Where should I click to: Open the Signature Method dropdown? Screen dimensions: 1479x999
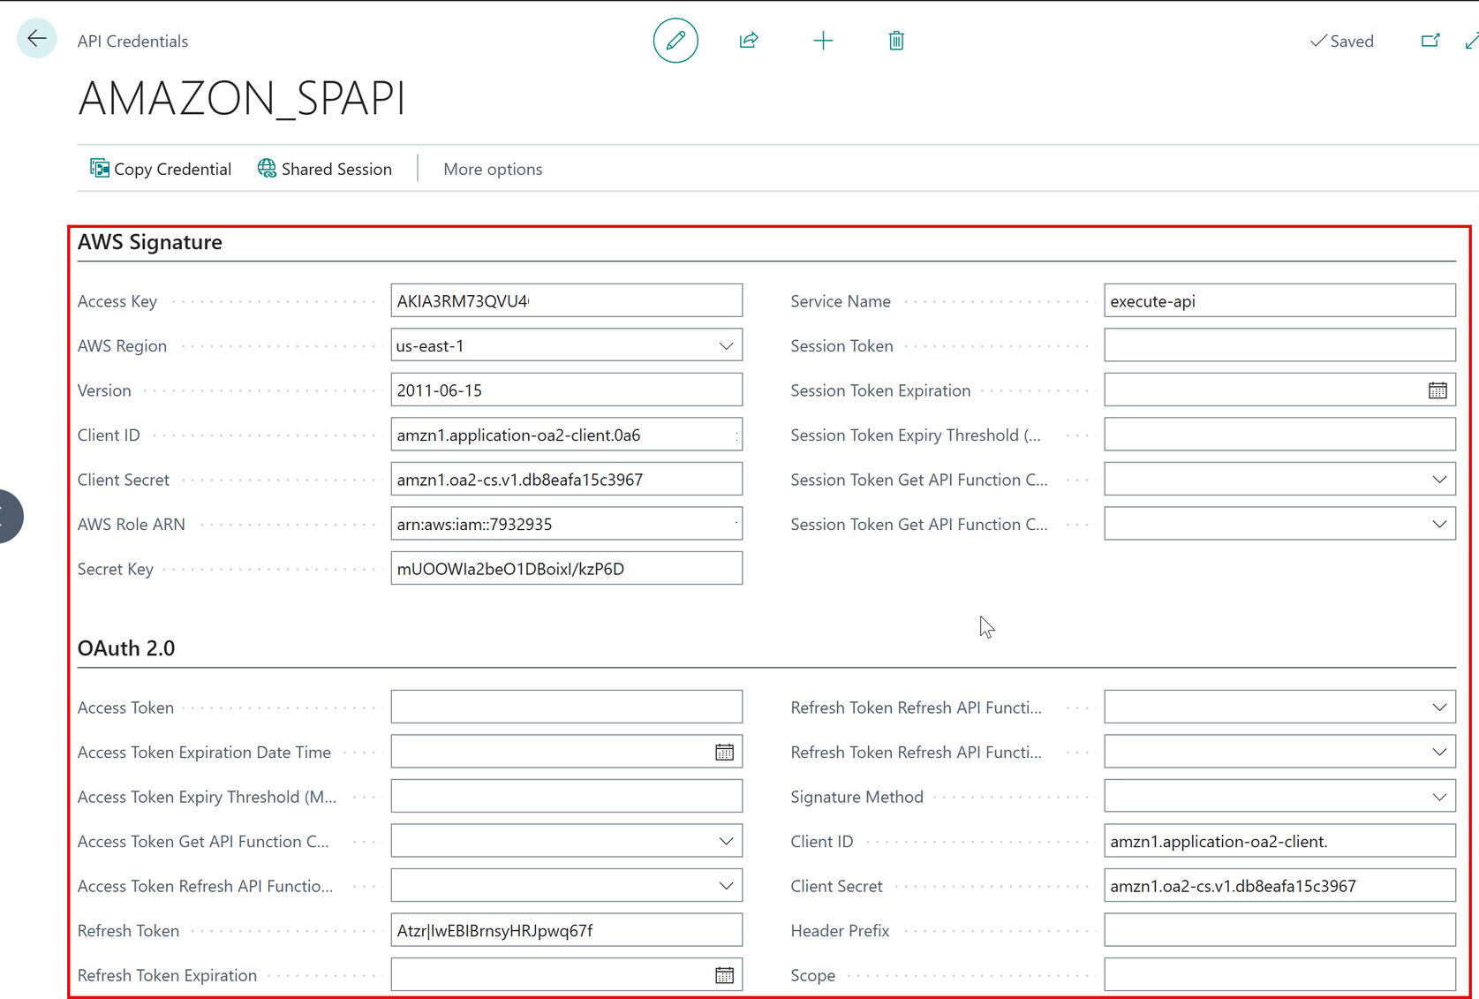click(x=1439, y=797)
